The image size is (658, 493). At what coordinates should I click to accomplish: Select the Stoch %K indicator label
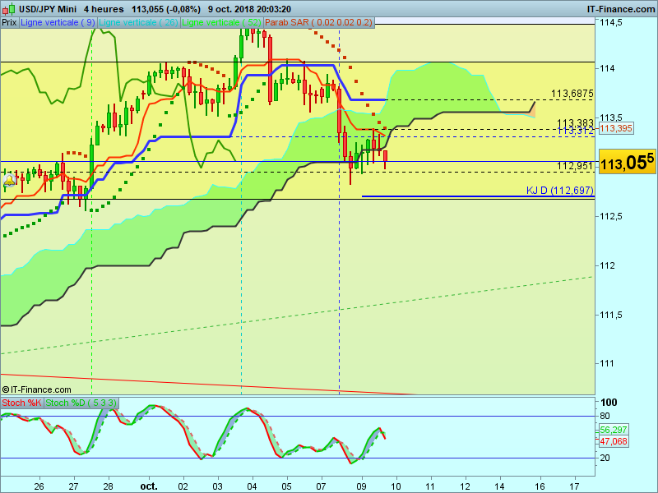(22, 403)
